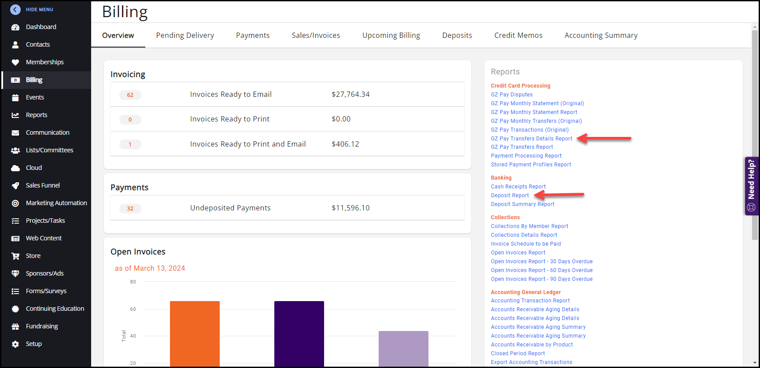Click the Sponsors/Ads diamond icon
760x368 pixels.
pyautogui.click(x=15, y=273)
